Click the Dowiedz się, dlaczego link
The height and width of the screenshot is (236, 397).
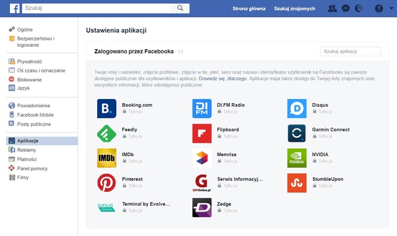point(223,79)
